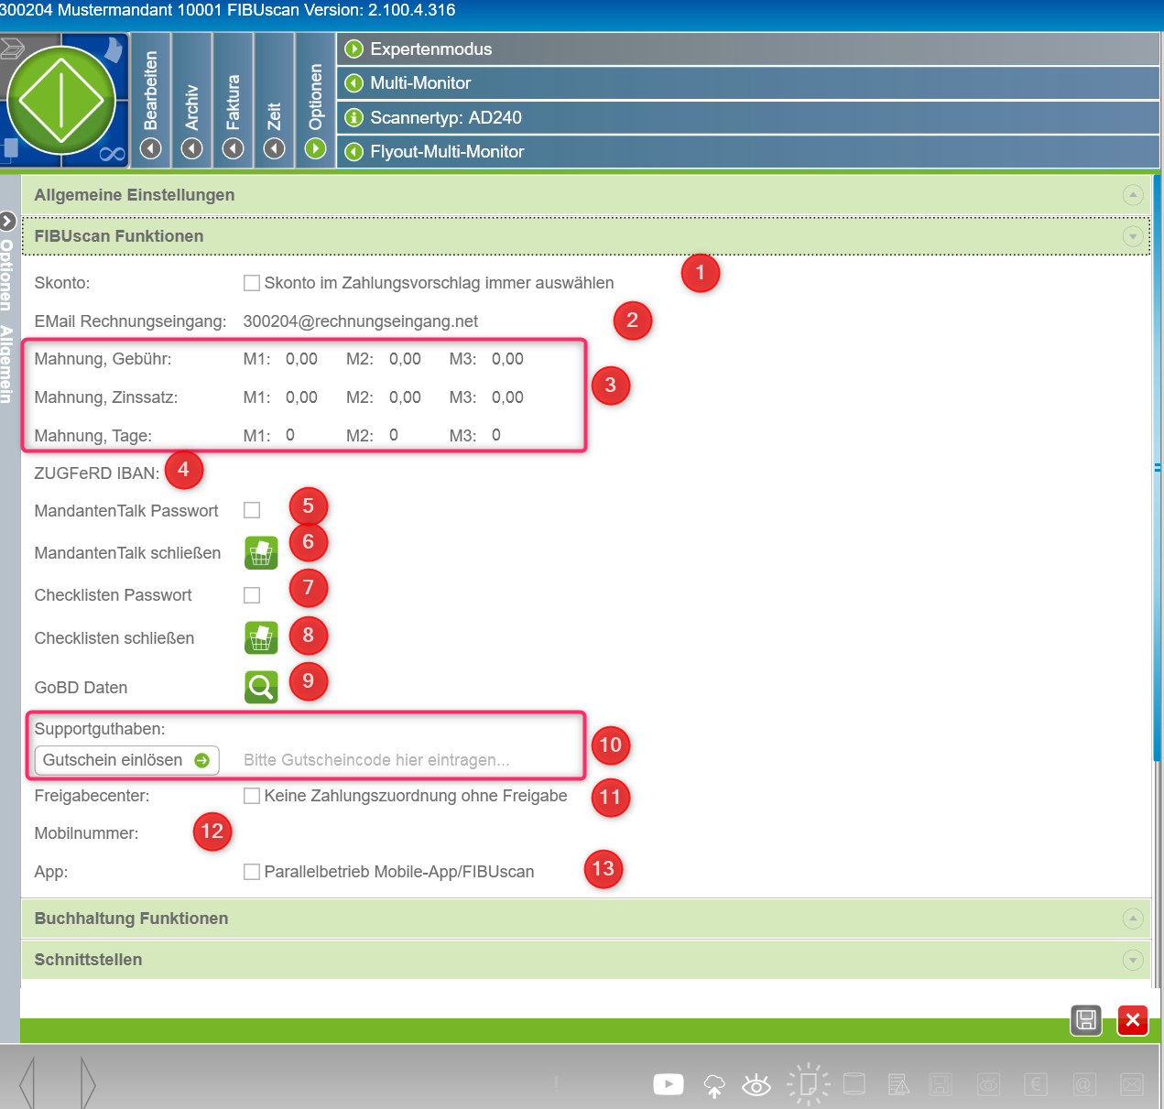Click the eye icon in bottom toolbar

click(x=756, y=1085)
